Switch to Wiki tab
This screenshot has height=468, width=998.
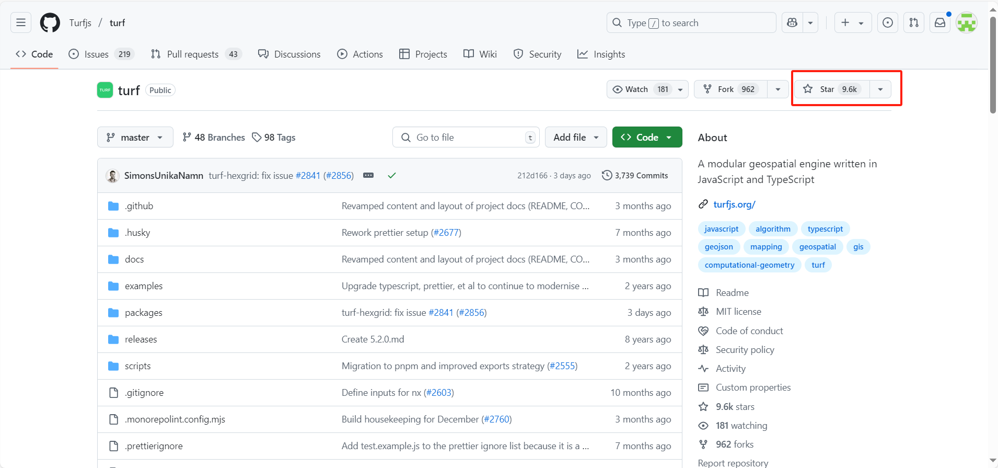480,54
